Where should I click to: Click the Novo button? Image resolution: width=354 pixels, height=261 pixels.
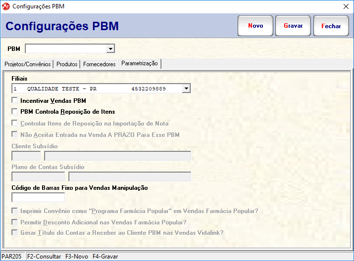[x=255, y=26]
